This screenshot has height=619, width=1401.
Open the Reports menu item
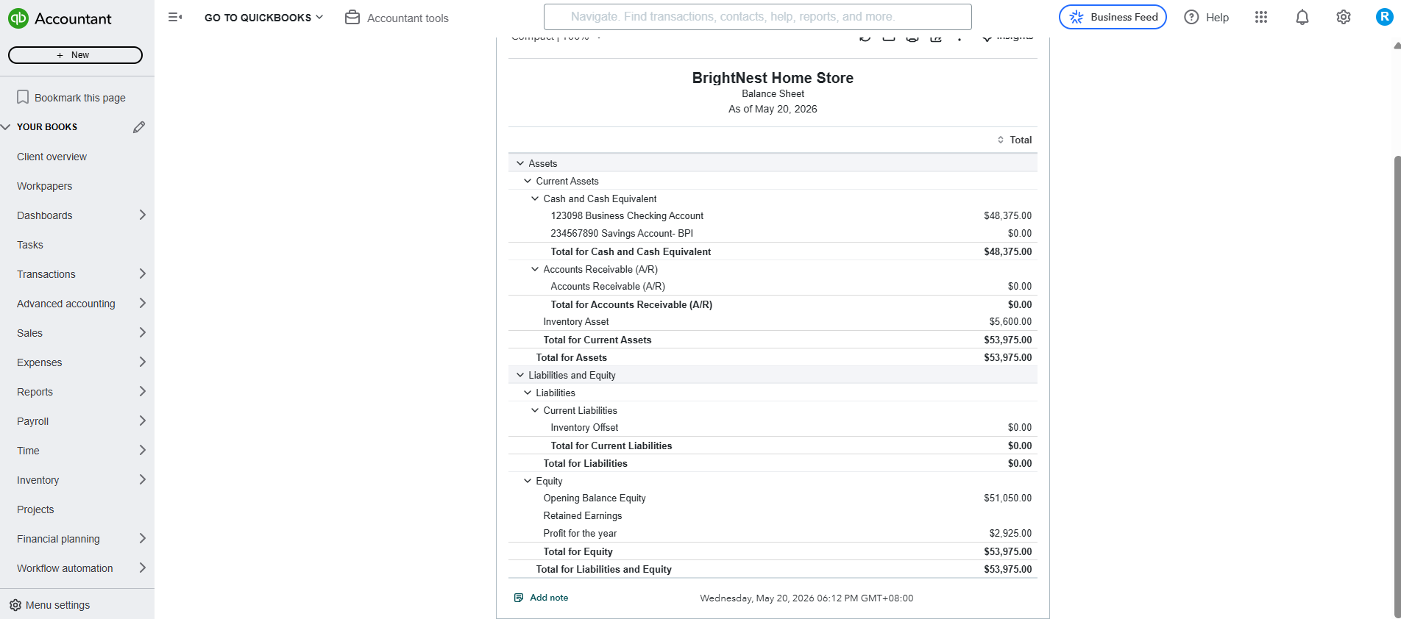[x=35, y=392]
